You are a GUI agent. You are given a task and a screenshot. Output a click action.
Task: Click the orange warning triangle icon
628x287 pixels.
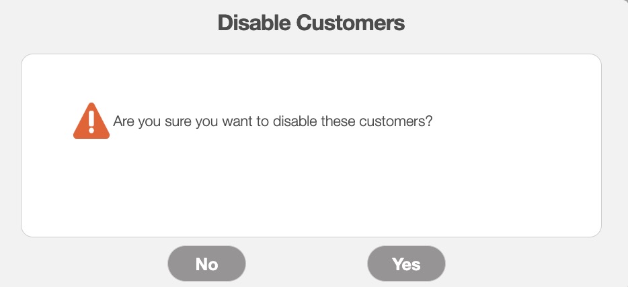(91, 121)
